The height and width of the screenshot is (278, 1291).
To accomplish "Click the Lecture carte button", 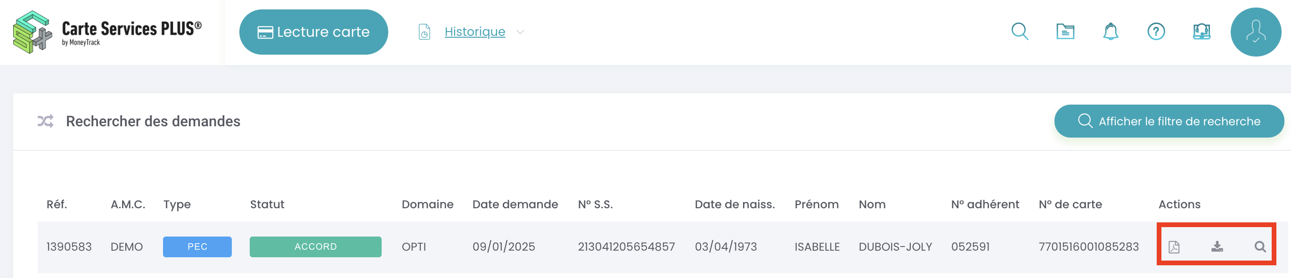I will (x=313, y=32).
